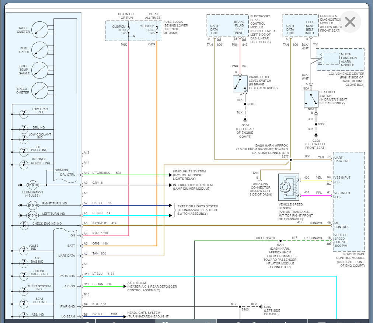Screen dimensions: 373x323
Task: Select the coolant temp gauge symbol
Action: tap(41, 70)
